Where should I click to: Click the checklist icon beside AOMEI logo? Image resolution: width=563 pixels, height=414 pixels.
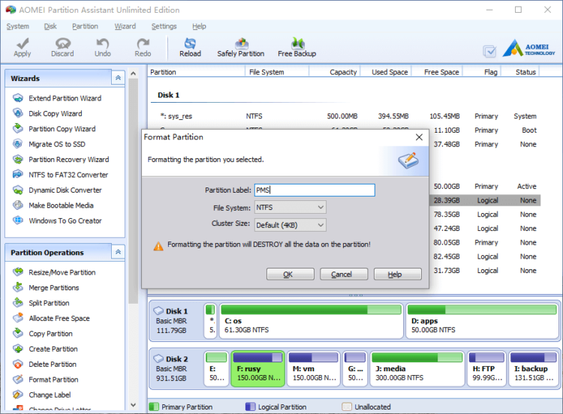point(489,52)
